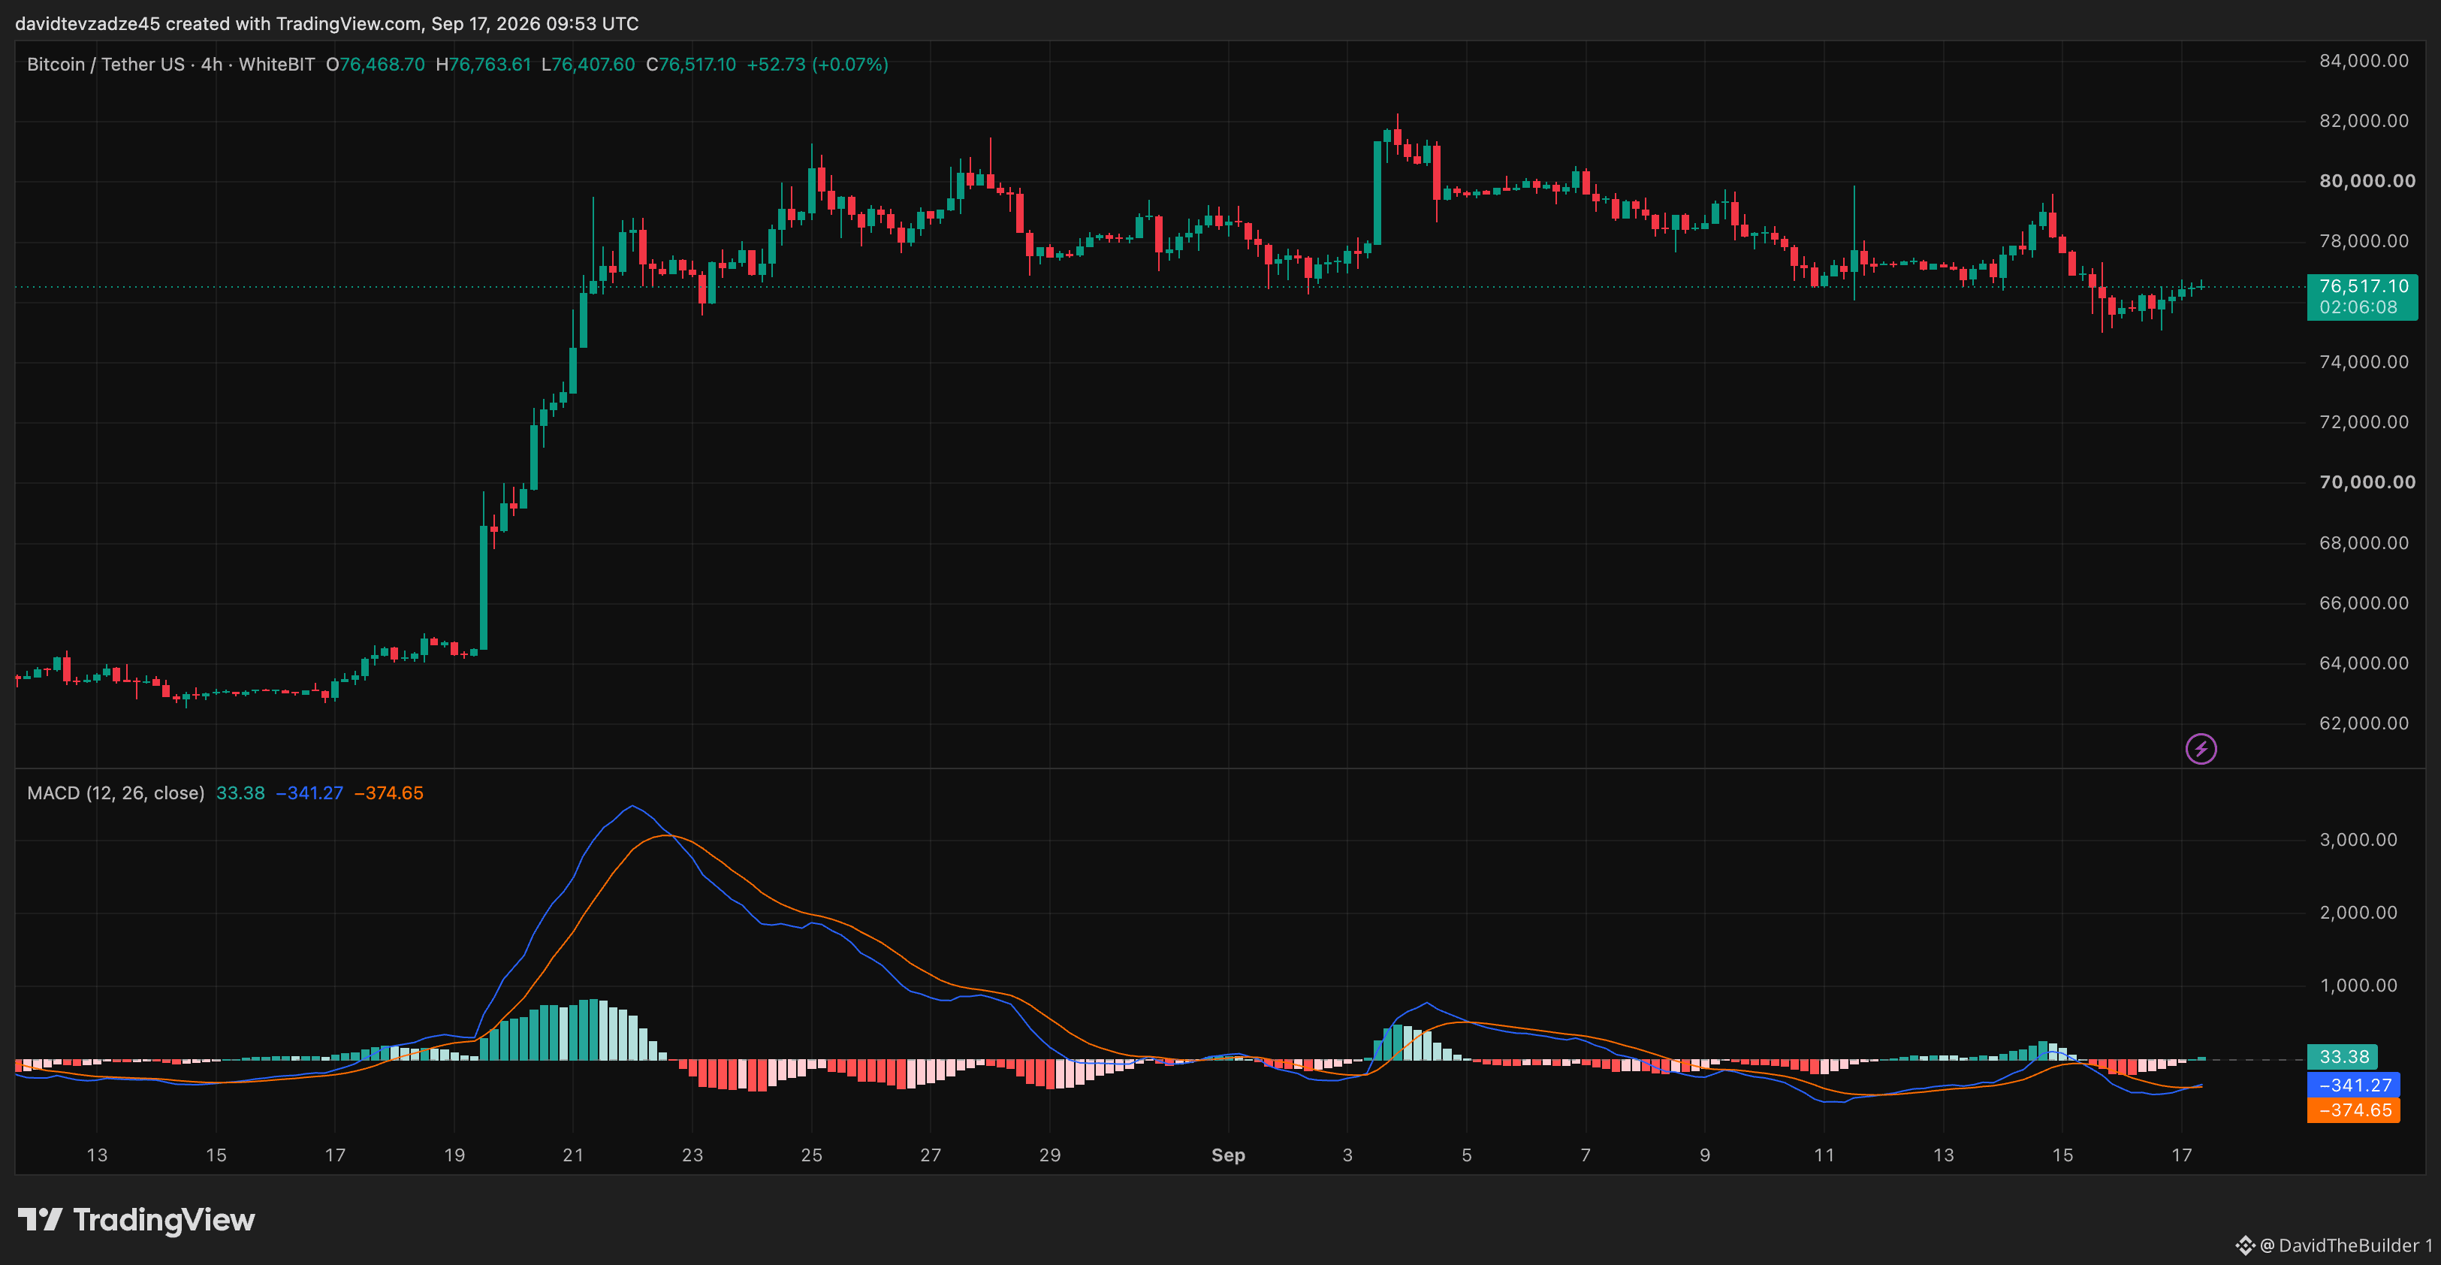This screenshot has width=2441, height=1265.
Task: Click the orange -374.65 signal tag
Action: click(2353, 1110)
